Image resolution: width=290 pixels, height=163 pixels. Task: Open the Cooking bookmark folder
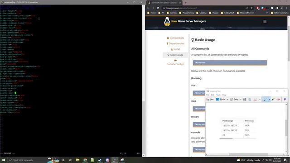click(201, 13)
